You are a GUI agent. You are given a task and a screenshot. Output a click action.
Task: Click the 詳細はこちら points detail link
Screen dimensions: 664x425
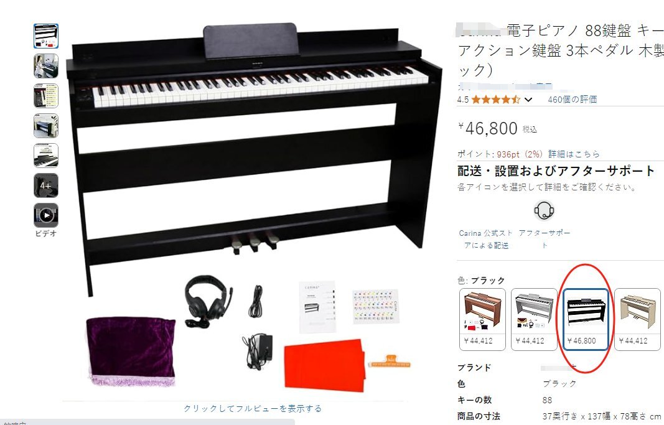pos(574,154)
